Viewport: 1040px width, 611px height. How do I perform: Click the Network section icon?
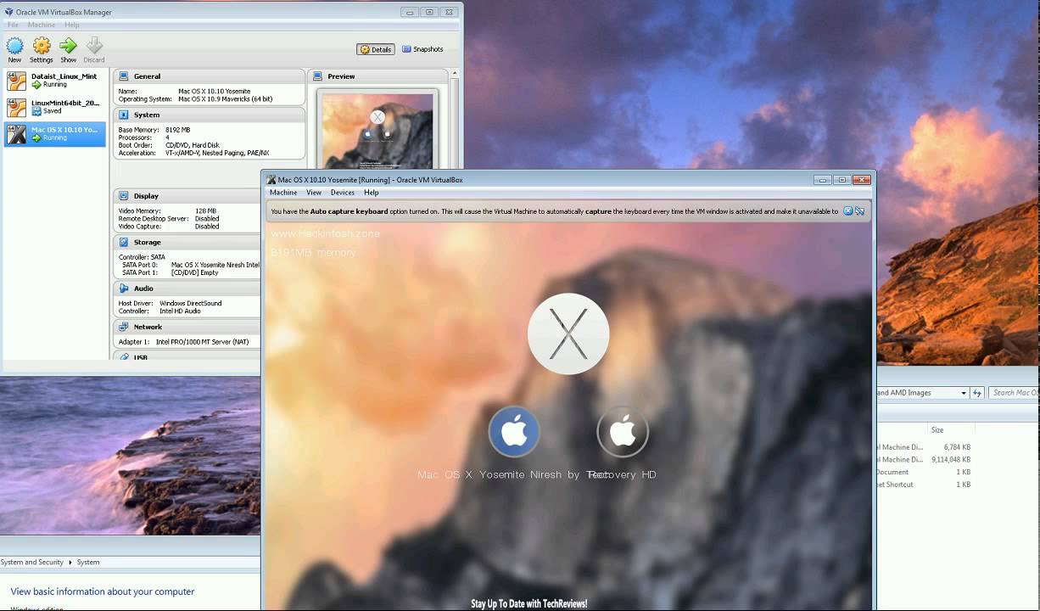tap(124, 327)
